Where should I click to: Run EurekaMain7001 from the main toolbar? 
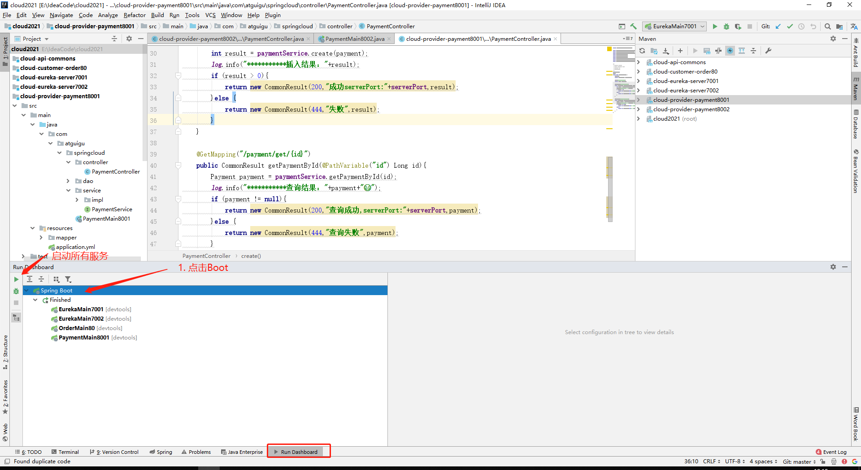pyautogui.click(x=715, y=26)
